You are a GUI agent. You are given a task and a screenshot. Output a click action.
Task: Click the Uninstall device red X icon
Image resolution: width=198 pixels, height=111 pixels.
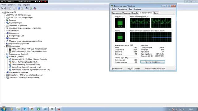click(35, 8)
